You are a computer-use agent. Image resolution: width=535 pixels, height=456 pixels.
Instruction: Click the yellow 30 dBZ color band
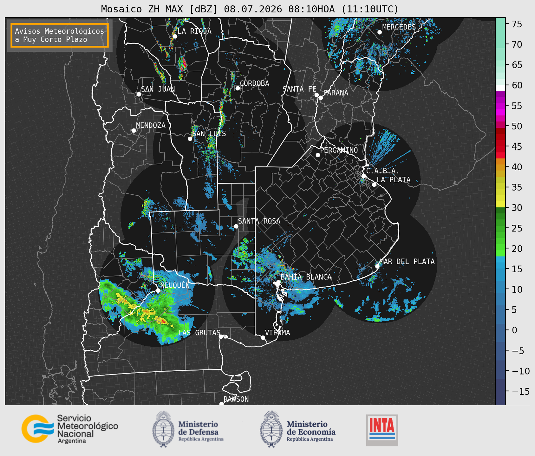(x=500, y=204)
